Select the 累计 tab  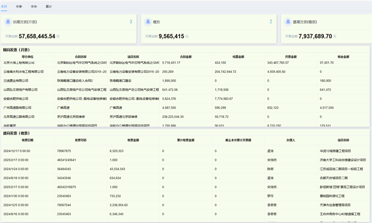pyautogui.click(x=49, y=7)
